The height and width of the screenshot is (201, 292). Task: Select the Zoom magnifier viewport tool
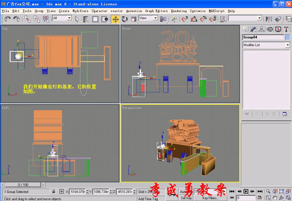click(x=268, y=191)
